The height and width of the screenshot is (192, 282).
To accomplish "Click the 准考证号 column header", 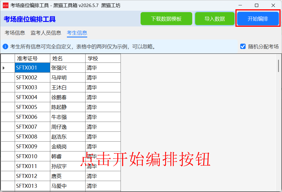I will click(32, 58).
